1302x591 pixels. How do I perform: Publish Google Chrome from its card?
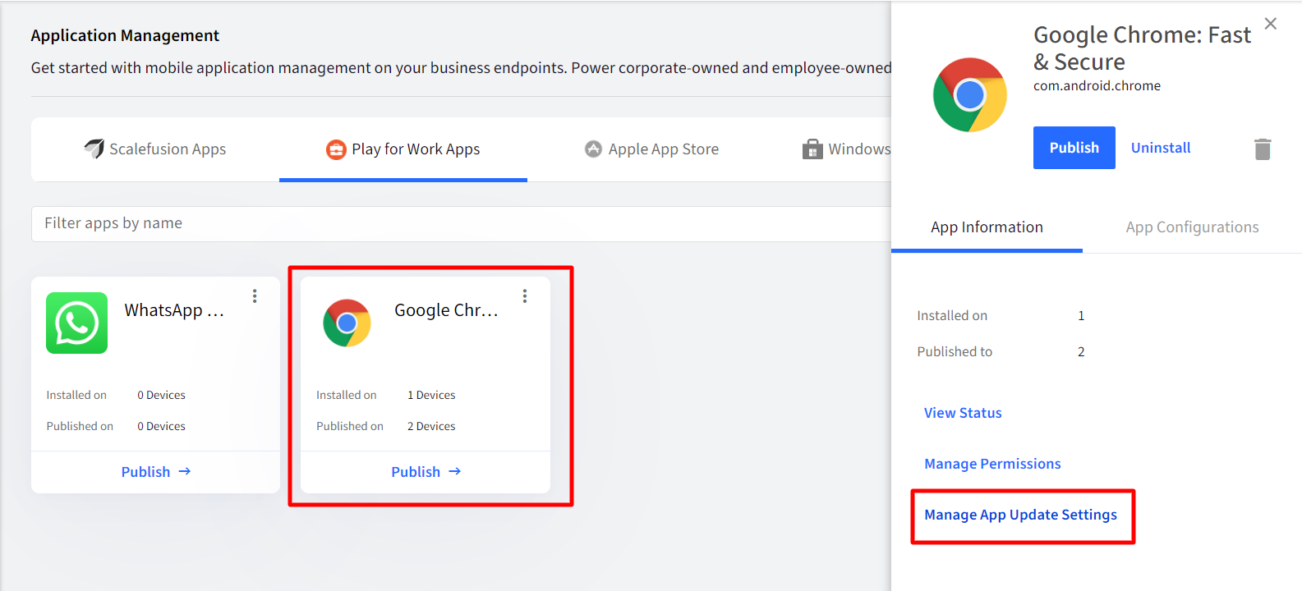(x=426, y=472)
